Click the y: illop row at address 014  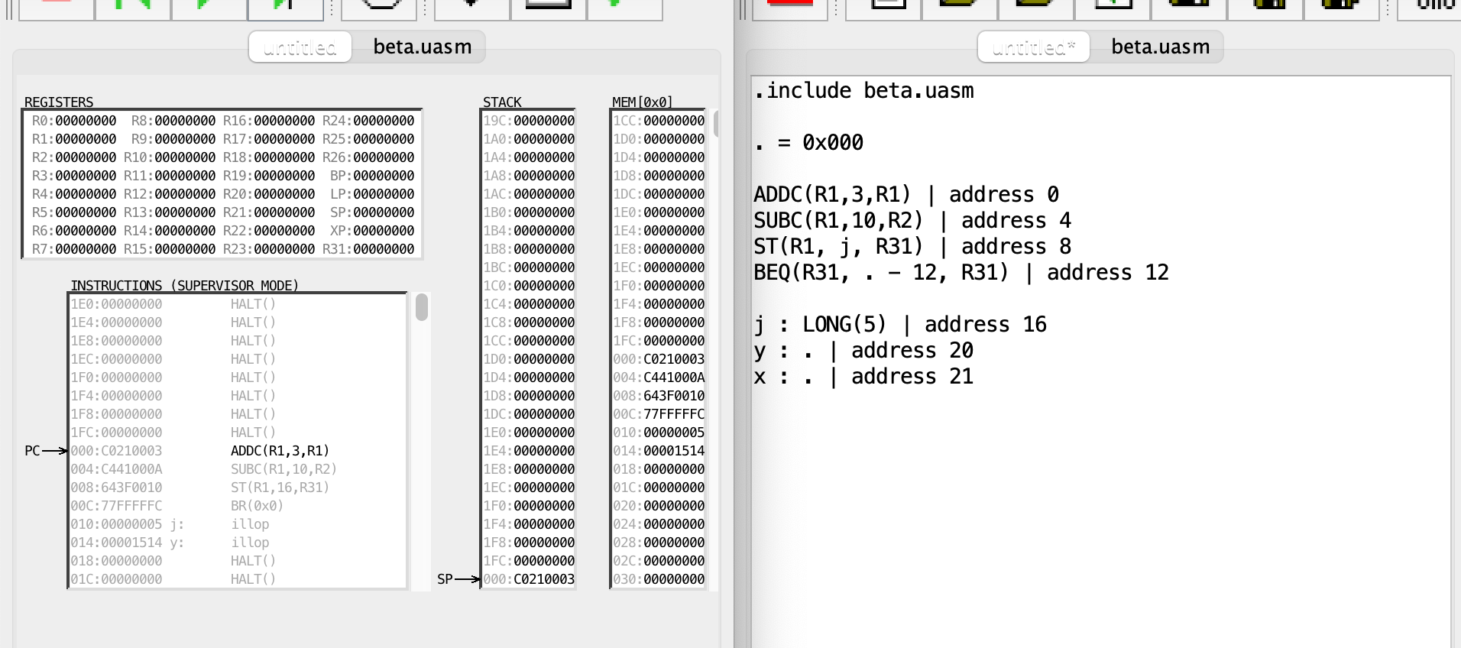pos(237,543)
